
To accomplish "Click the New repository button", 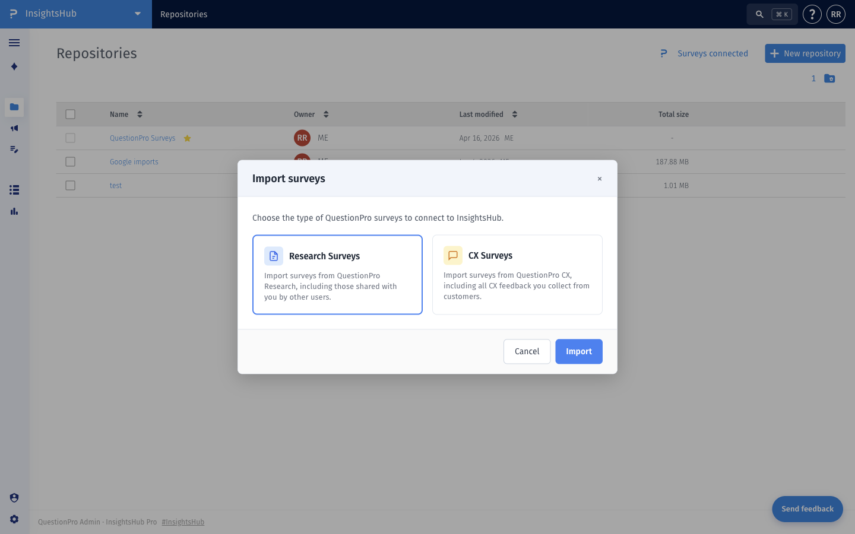I will [805, 53].
